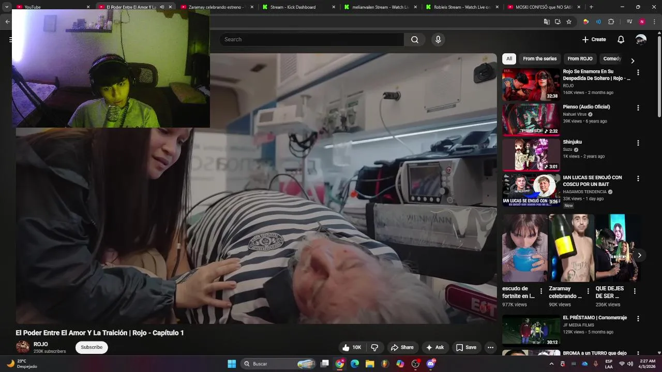Open Microsoft Edge from the taskbar
Image resolution: width=662 pixels, height=372 pixels.
(x=355, y=364)
